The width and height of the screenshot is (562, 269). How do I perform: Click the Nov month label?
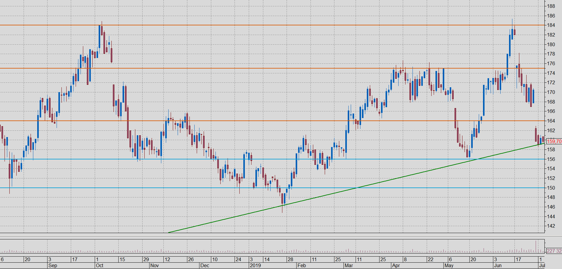154,265
